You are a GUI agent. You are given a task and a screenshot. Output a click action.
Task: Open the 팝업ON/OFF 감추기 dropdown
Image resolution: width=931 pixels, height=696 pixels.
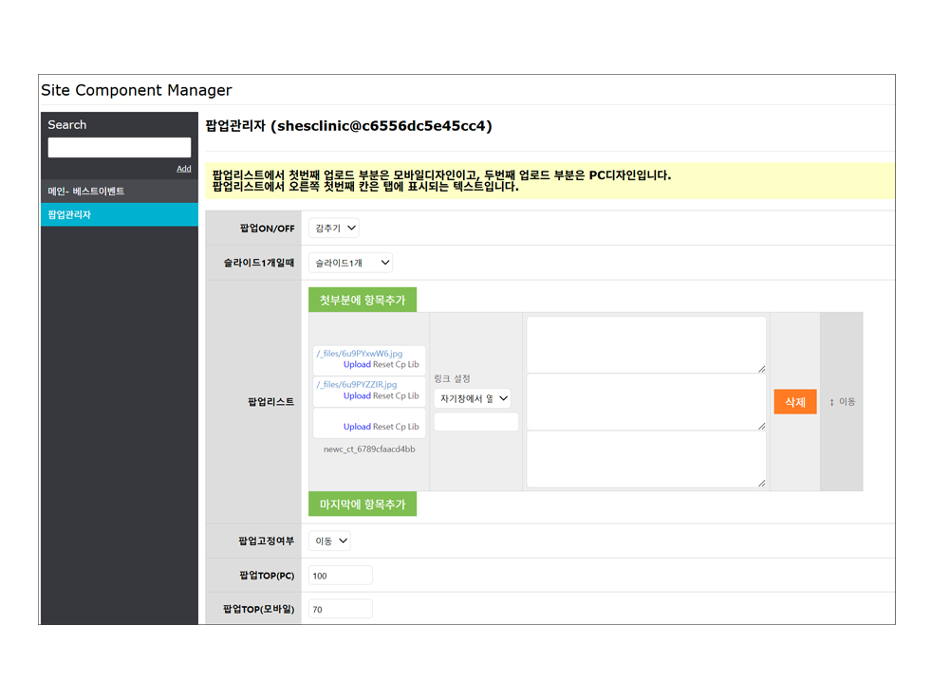click(x=334, y=229)
